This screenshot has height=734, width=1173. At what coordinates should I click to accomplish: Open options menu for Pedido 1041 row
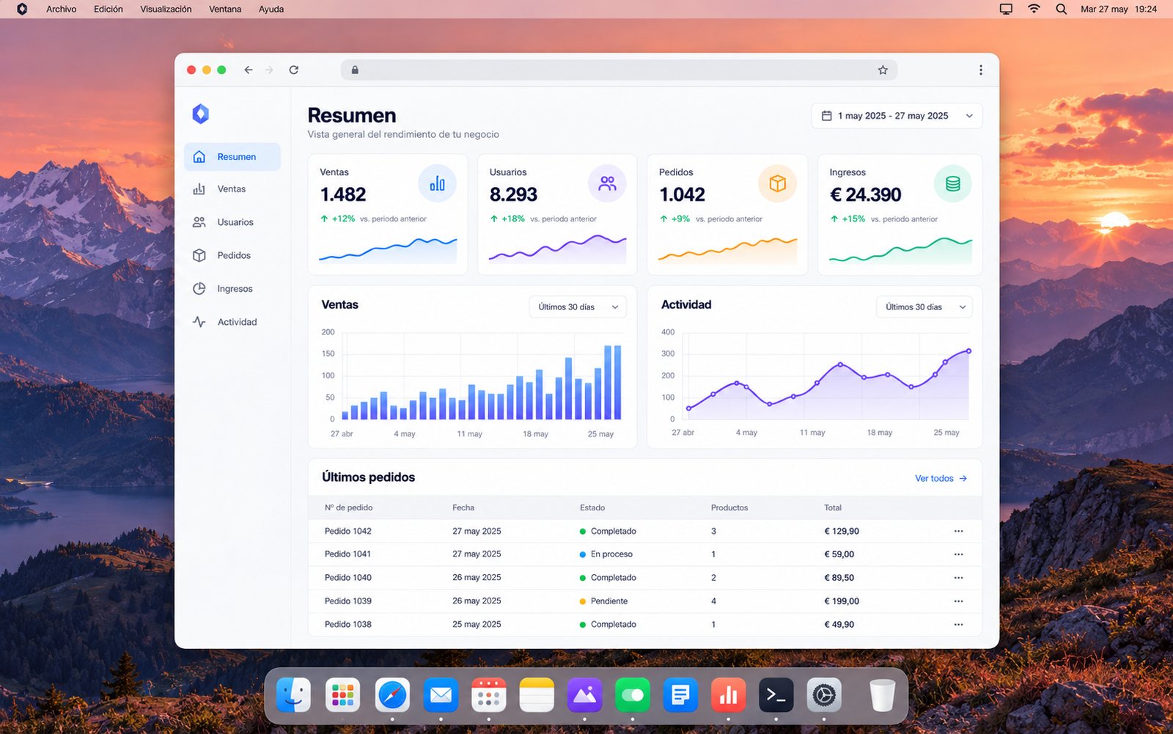[x=958, y=554]
